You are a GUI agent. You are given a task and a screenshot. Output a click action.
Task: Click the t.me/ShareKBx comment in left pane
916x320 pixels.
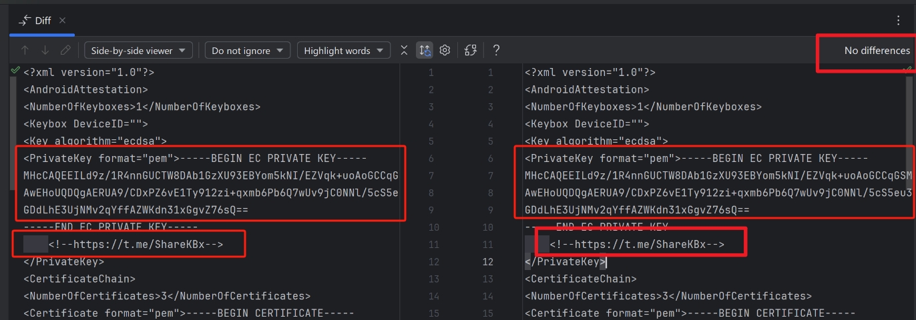(136, 245)
